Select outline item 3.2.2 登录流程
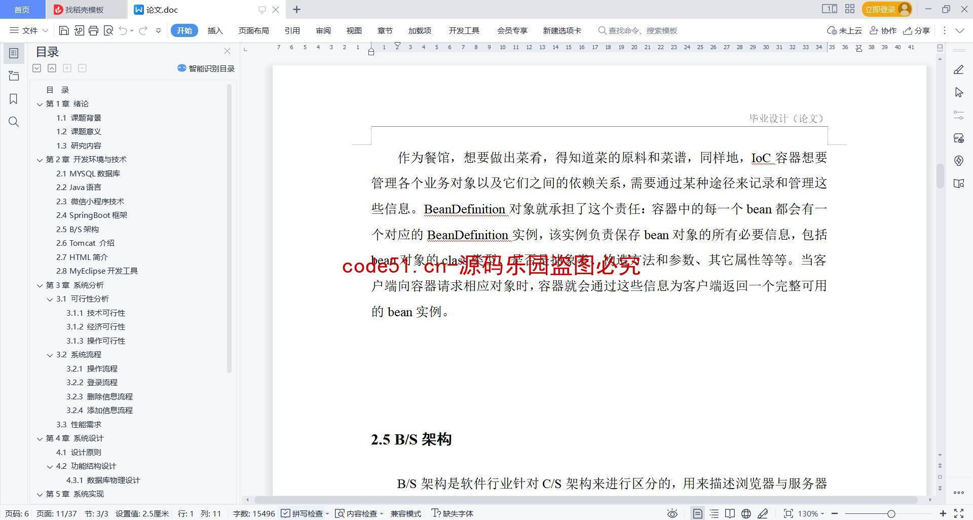Screen dimensions: 973x520 pos(92,383)
